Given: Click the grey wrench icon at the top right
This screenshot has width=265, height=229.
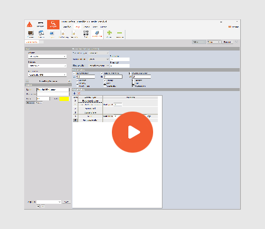Looking at the screenshot, I should [237, 42].
